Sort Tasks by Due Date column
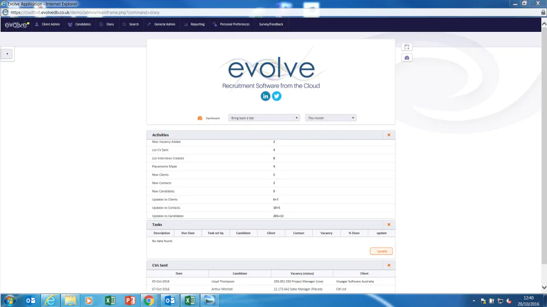The image size is (547, 307). pos(188,233)
